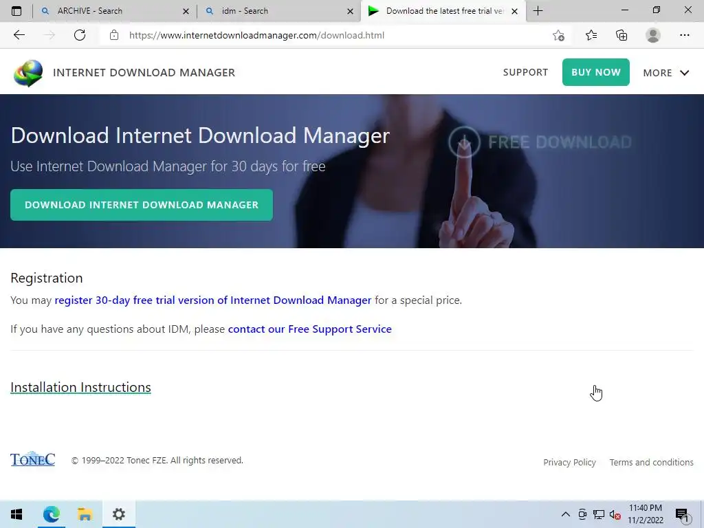This screenshot has width=704, height=528.
Task: Click the Internet Download Manager globe logo
Action: (28, 73)
